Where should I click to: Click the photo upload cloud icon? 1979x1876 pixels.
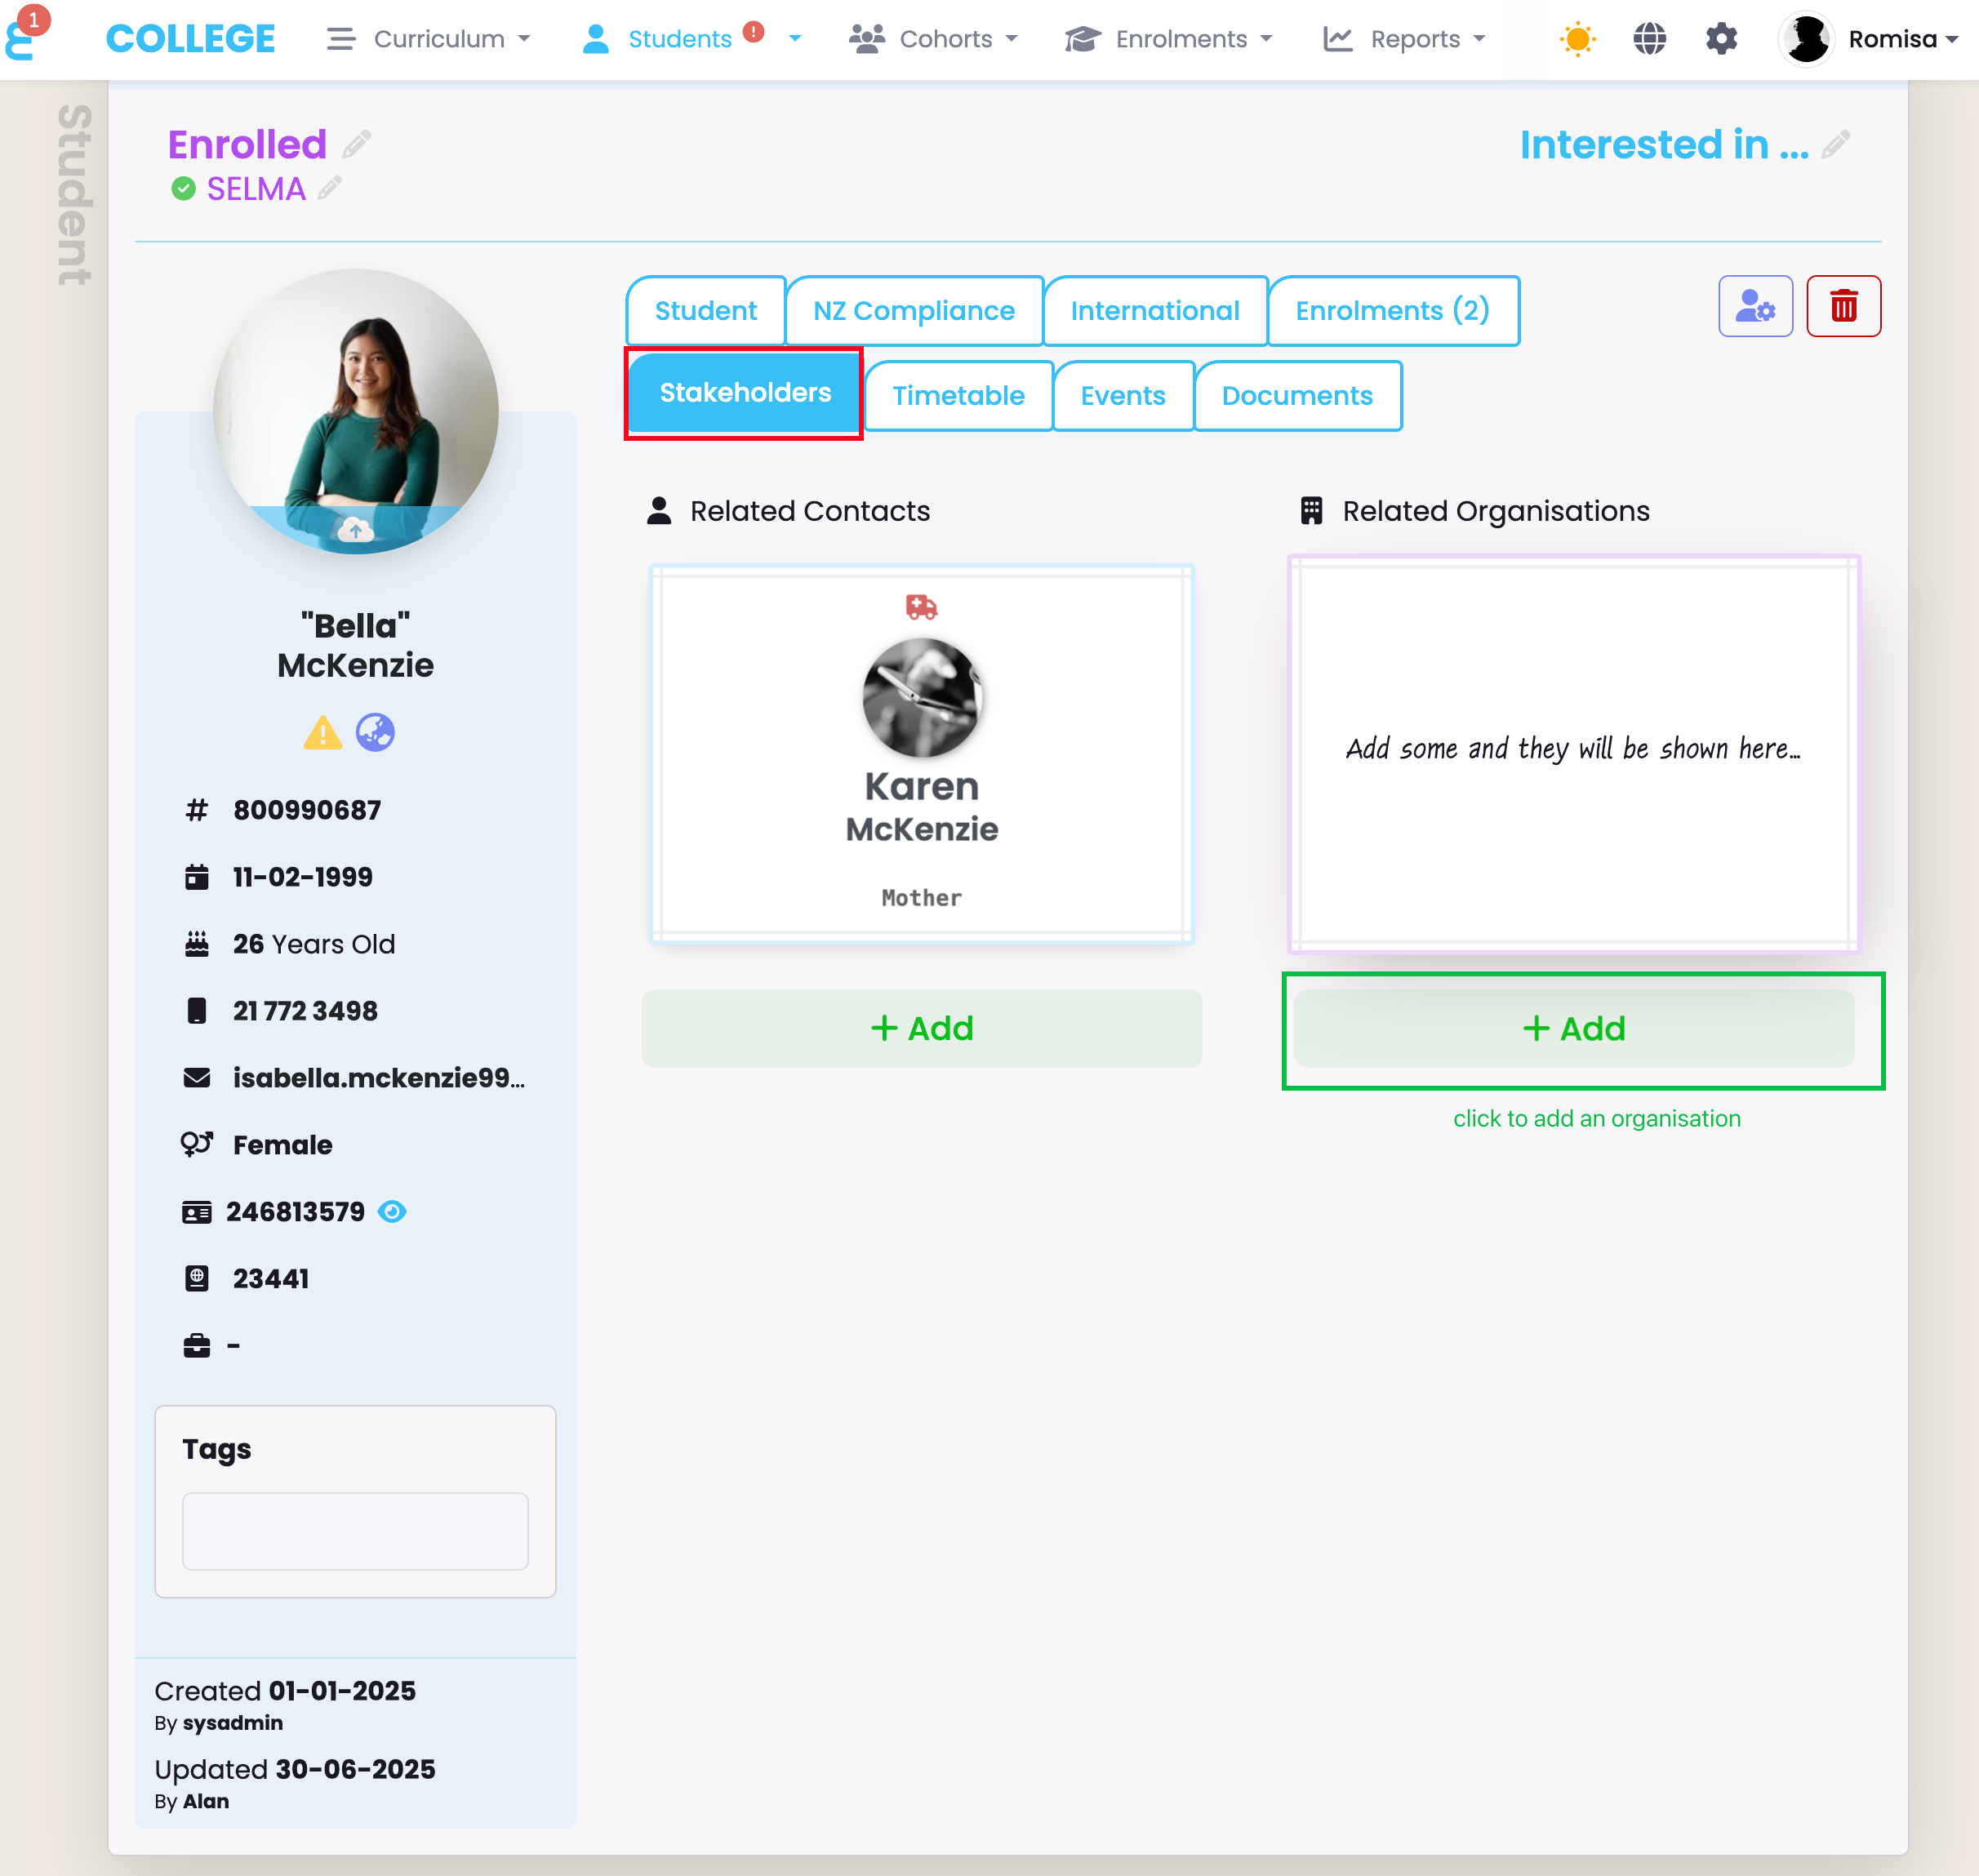point(355,529)
